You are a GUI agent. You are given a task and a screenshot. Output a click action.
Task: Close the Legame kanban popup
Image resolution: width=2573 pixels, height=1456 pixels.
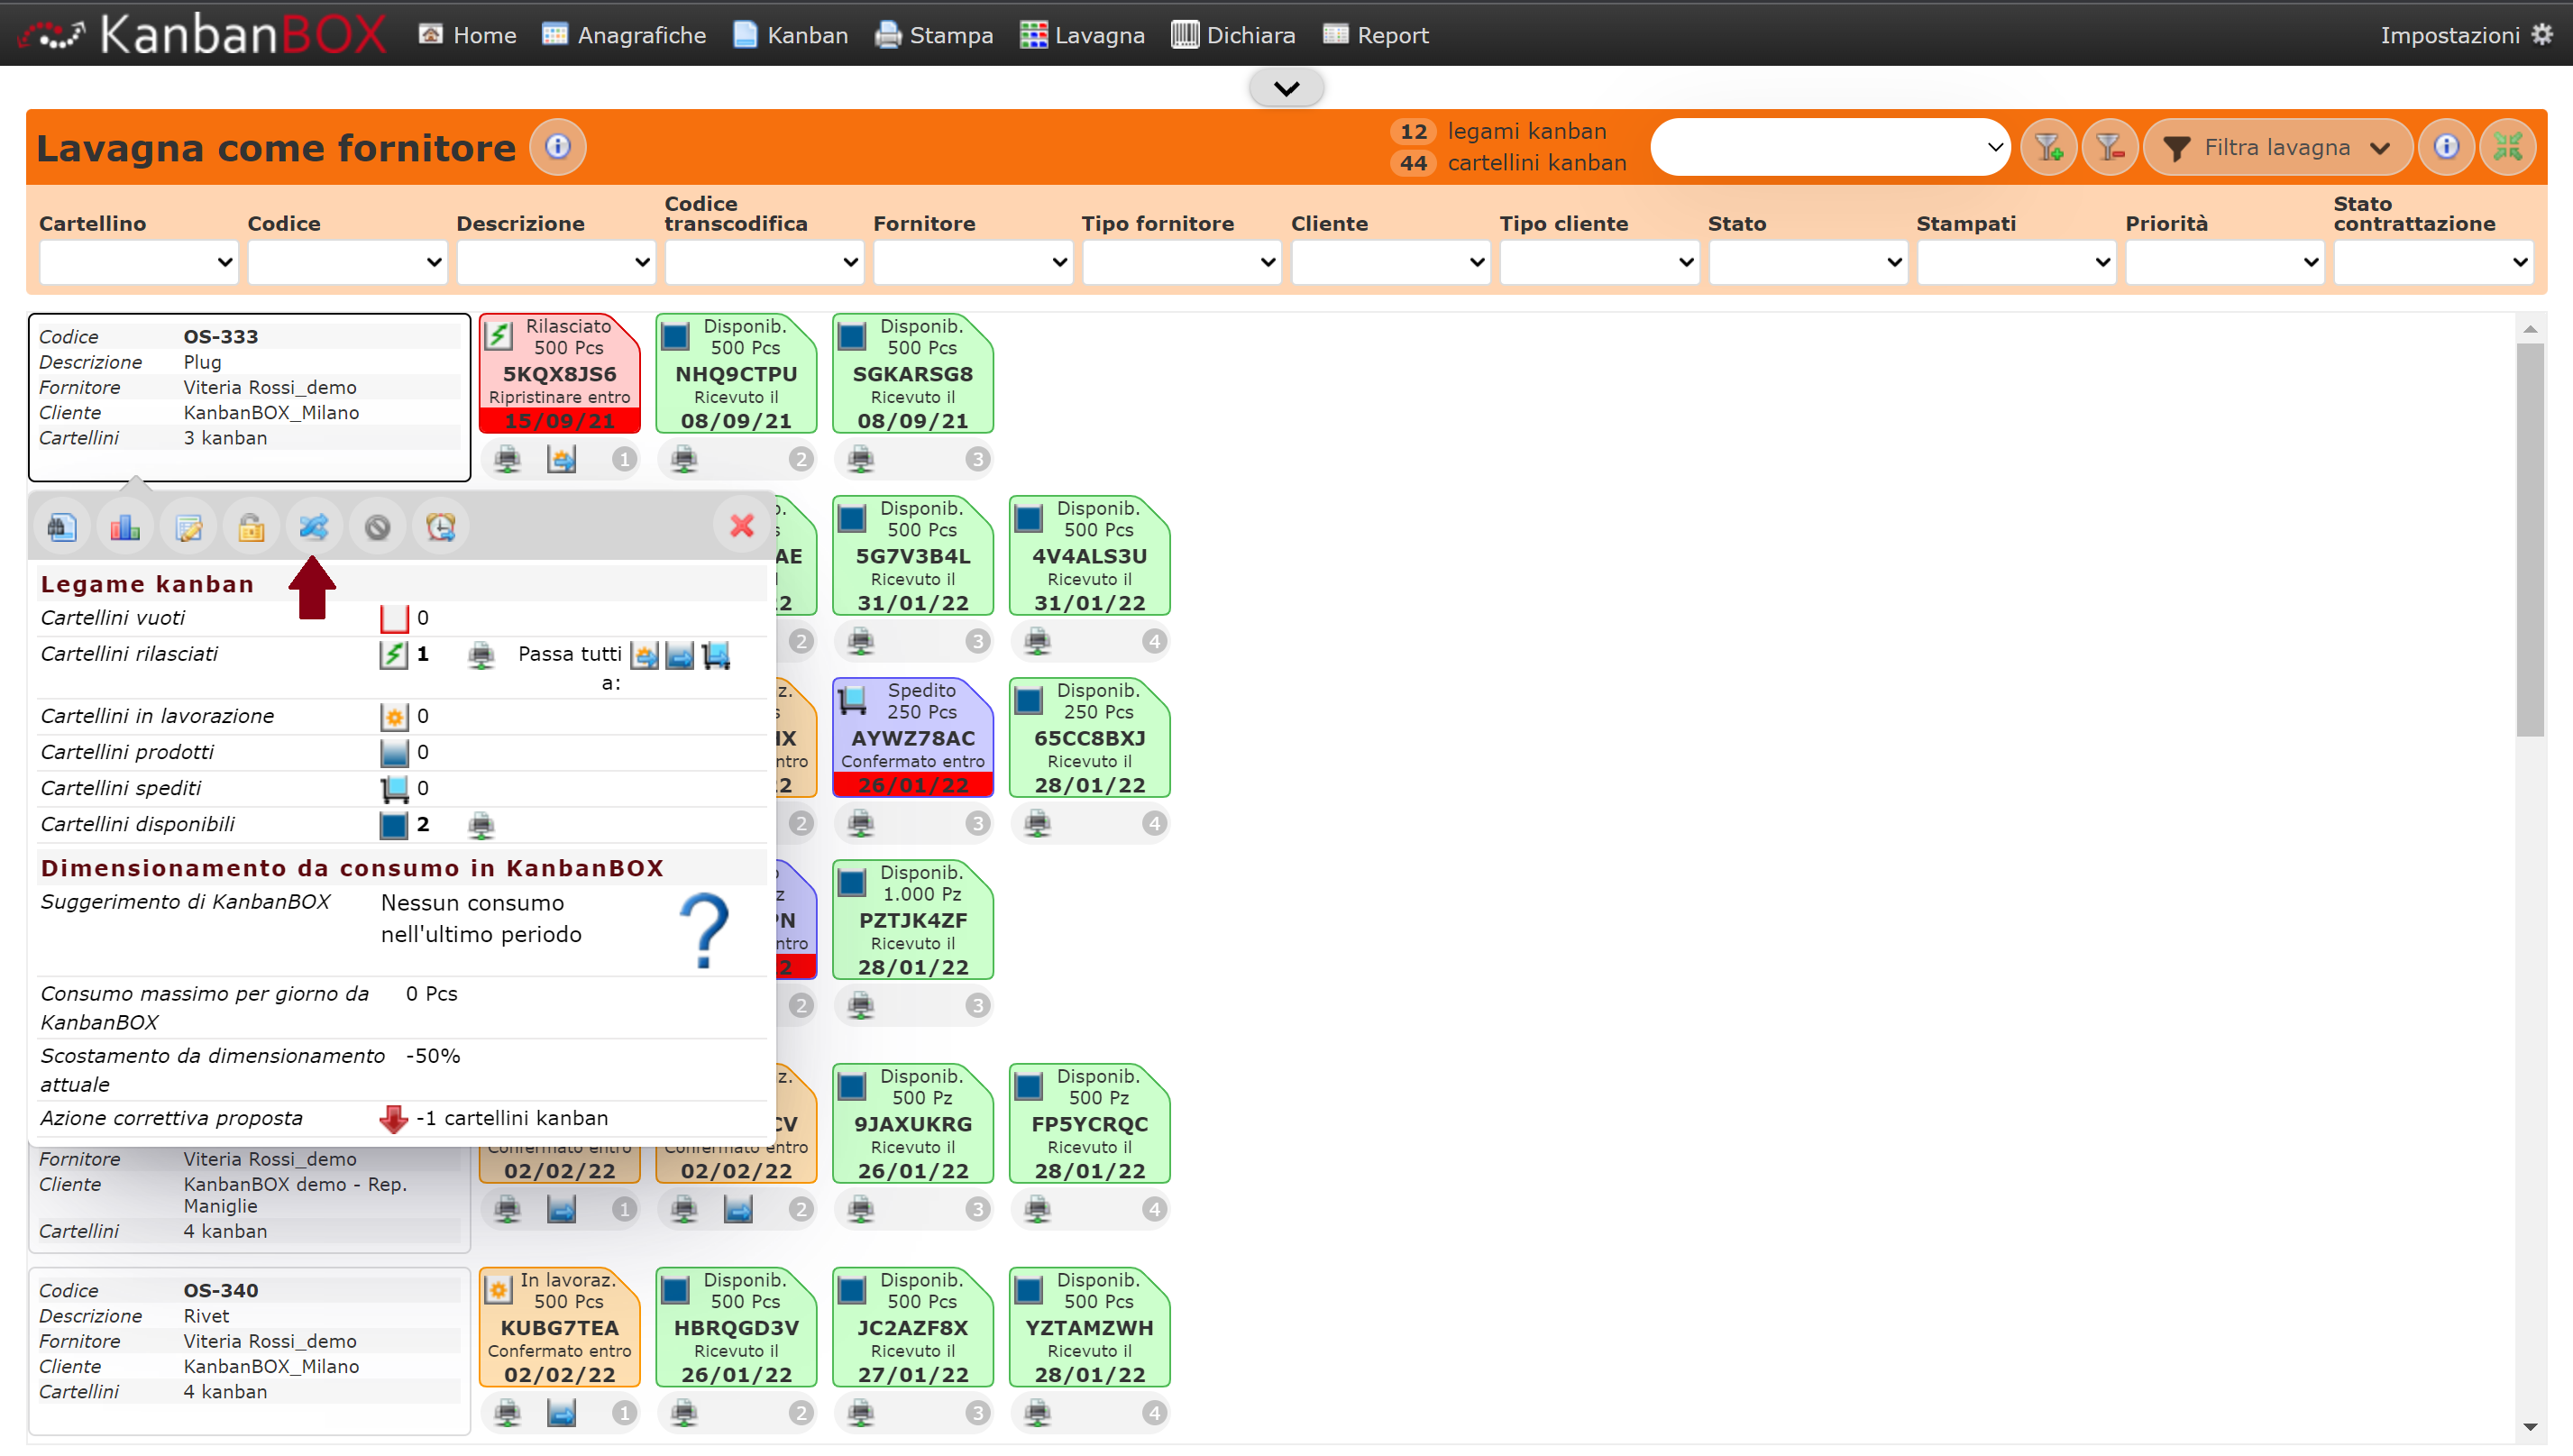pyautogui.click(x=741, y=526)
